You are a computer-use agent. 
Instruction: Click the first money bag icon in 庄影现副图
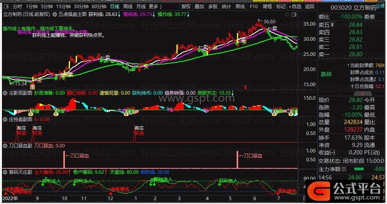pyautogui.click(x=31, y=114)
